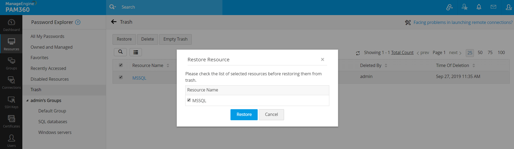Toggle the MSSQL row checkbox in table
This screenshot has width=514, height=149.
tap(121, 77)
